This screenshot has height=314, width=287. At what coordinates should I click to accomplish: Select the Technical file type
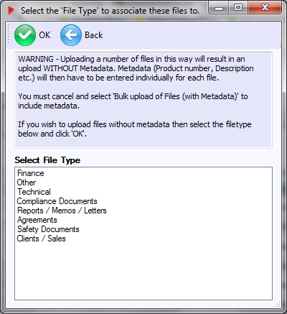34,192
